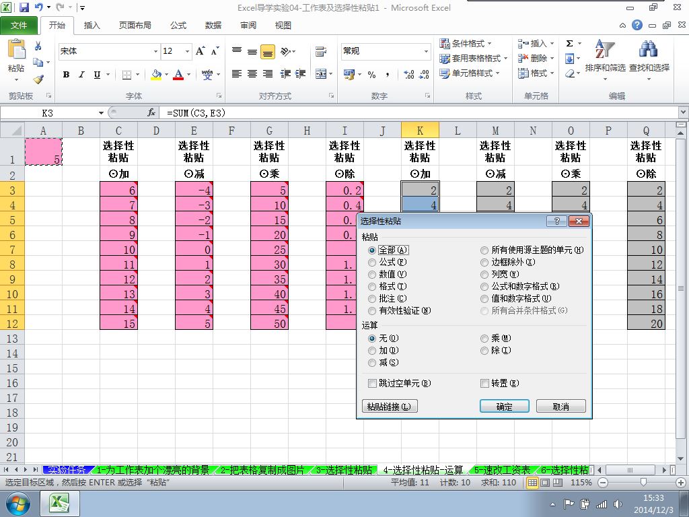
Task: Apply the fill color bucket
Action: coord(156,75)
